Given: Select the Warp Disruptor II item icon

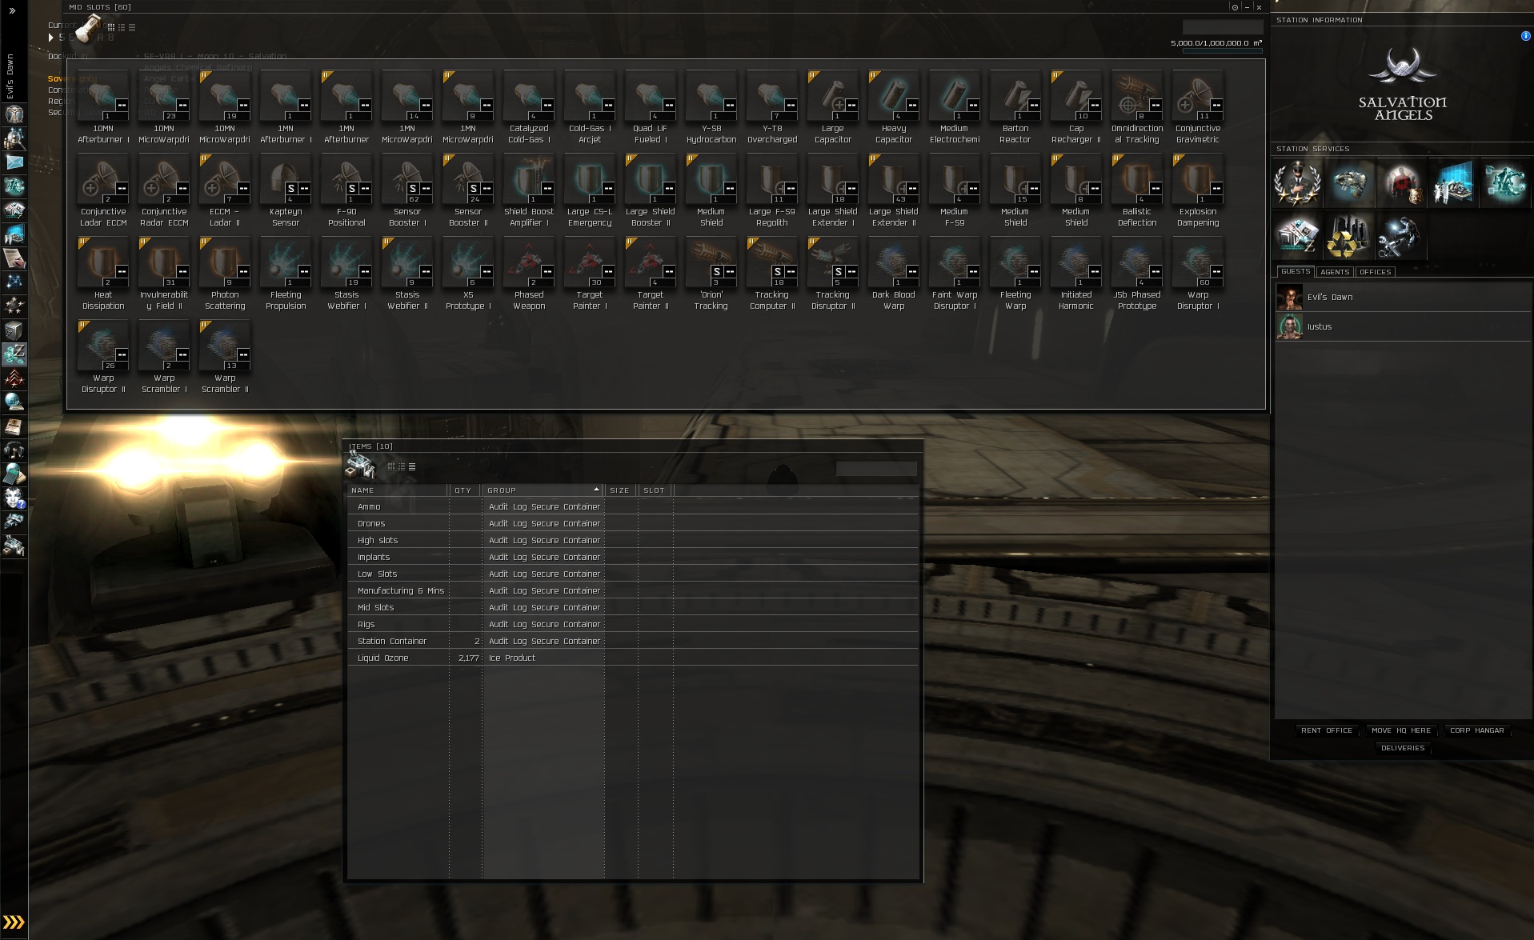Looking at the screenshot, I should click(103, 345).
